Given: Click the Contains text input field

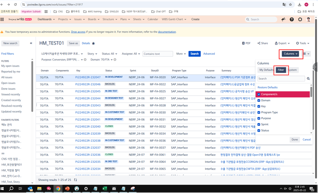Looking at the screenshot, I should pyautogui.click(x=158, y=54).
